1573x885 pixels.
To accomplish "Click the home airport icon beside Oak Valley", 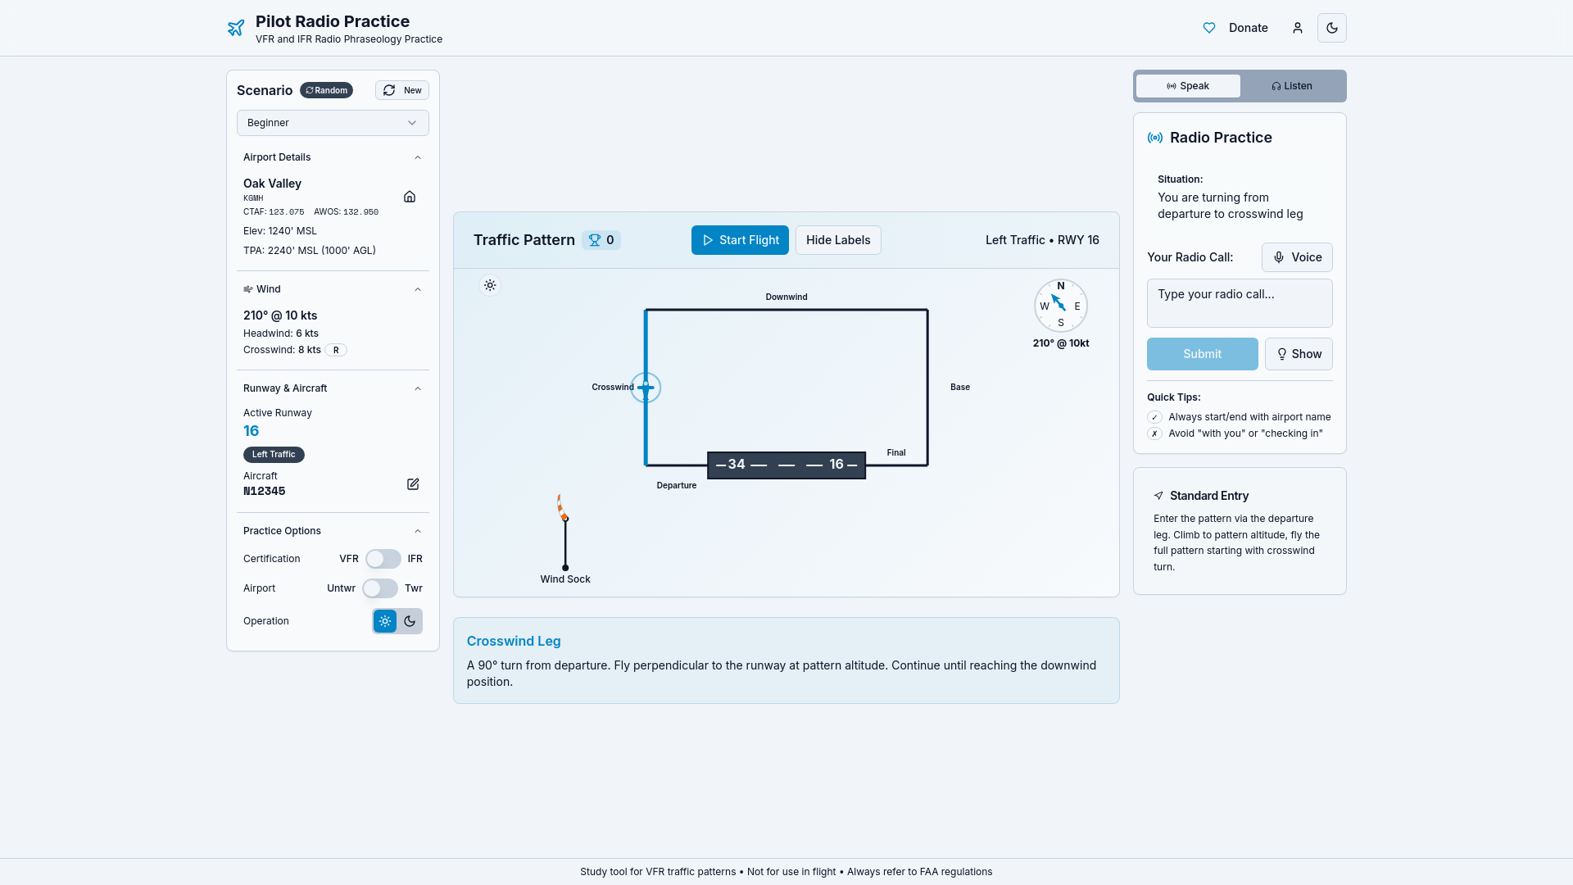I will [410, 197].
